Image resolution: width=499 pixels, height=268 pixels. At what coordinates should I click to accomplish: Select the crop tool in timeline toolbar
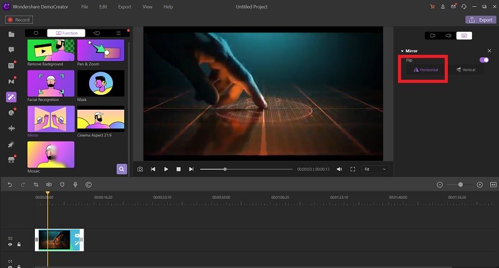(36, 184)
